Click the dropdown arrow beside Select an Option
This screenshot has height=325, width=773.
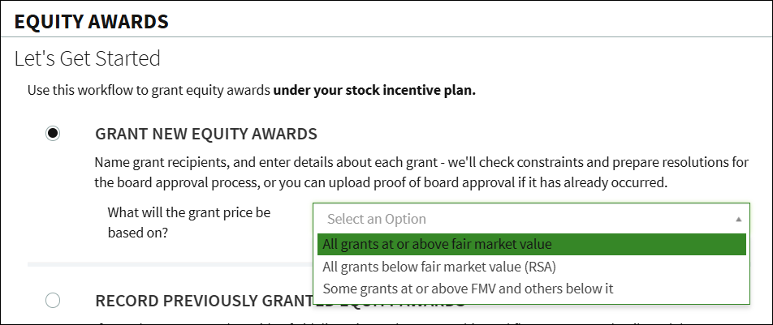tap(738, 219)
